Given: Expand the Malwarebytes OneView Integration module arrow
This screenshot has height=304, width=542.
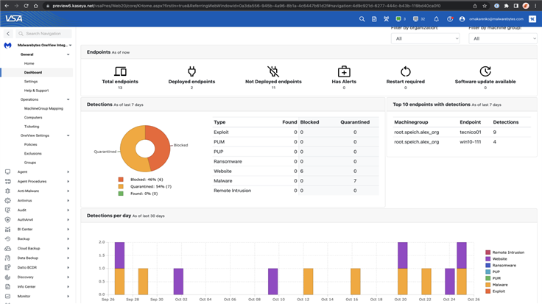Looking at the screenshot, I should [70, 45].
